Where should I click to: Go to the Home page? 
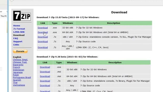pos(17,26)
